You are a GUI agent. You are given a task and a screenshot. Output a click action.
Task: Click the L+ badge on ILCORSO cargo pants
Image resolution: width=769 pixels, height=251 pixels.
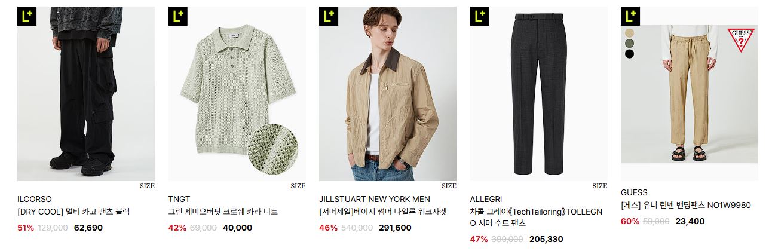pyautogui.click(x=27, y=16)
